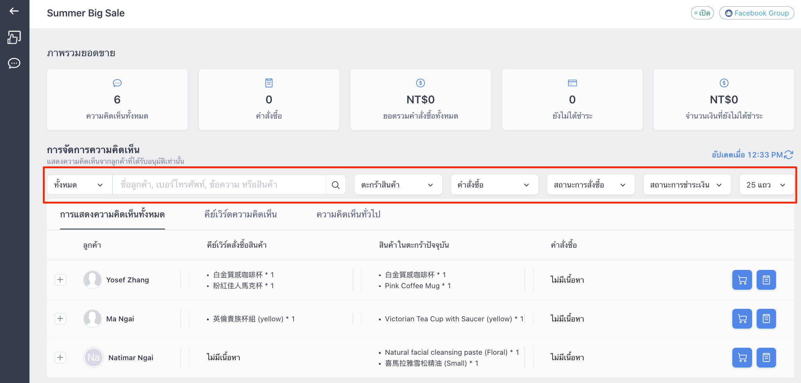Open the ตะกร้าสินค้า dropdown filter
801x383 pixels.
pos(398,185)
